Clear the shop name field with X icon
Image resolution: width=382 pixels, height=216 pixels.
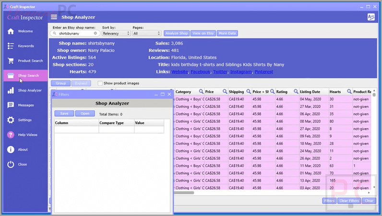pyautogui.click(x=95, y=33)
